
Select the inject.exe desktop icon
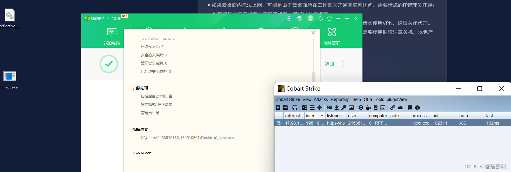click(9, 80)
